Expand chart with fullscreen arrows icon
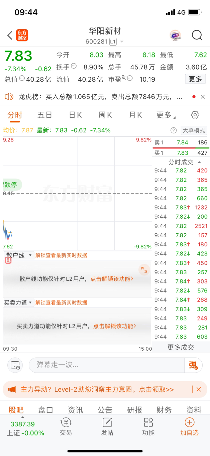Viewport: 210px width, 456px height. (144, 270)
